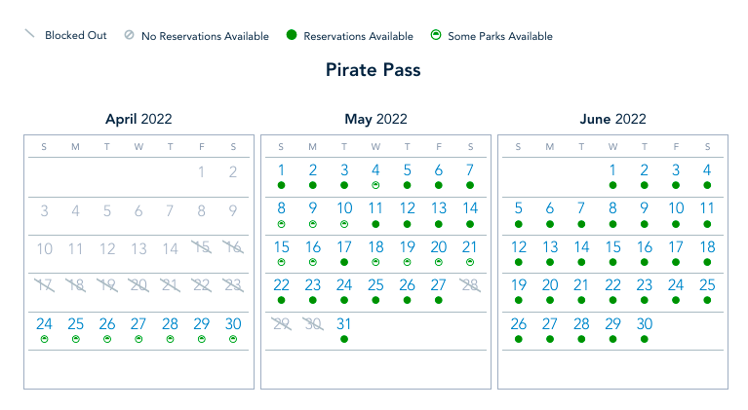Click blocked-out date May 28
748x410 pixels.
pos(470,285)
